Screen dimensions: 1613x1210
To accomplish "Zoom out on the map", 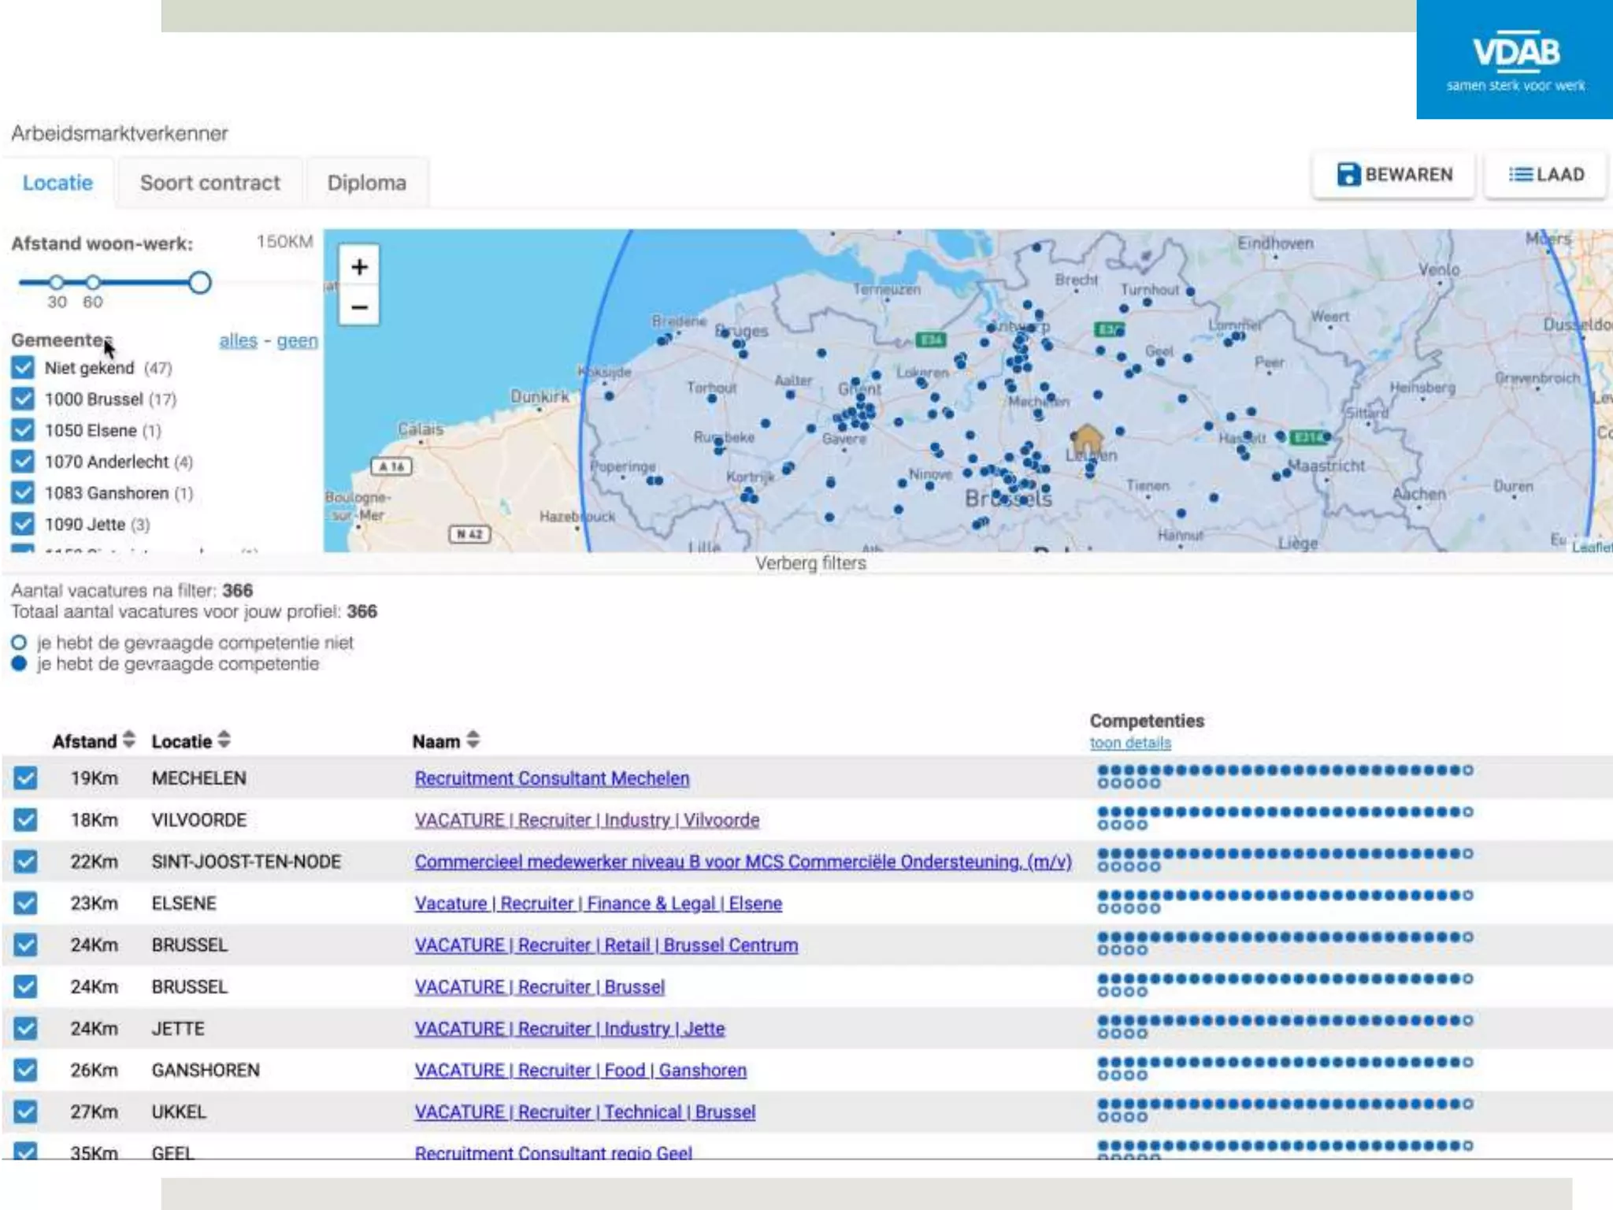I will 359,307.
